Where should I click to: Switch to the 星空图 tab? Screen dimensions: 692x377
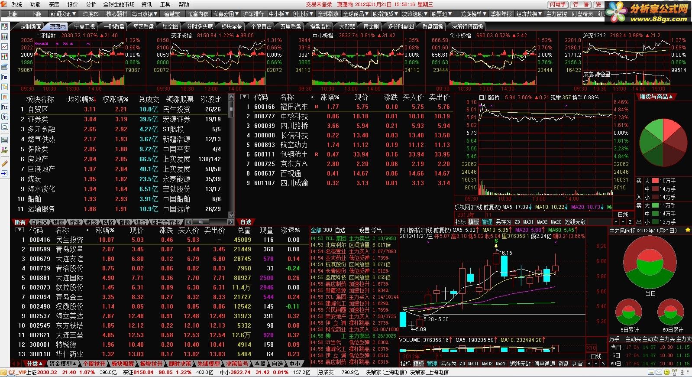point(170,26)
